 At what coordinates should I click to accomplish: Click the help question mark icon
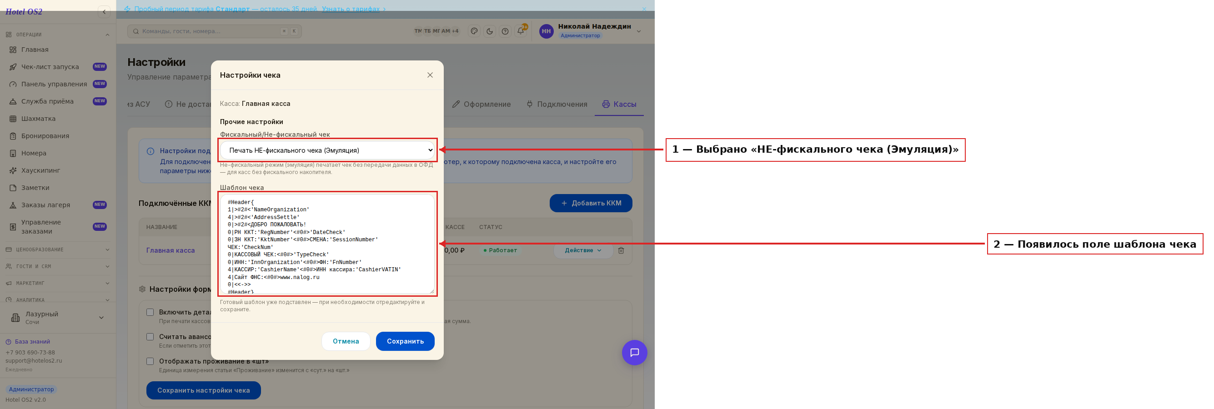pyautogui.click(x=505, y=31)
